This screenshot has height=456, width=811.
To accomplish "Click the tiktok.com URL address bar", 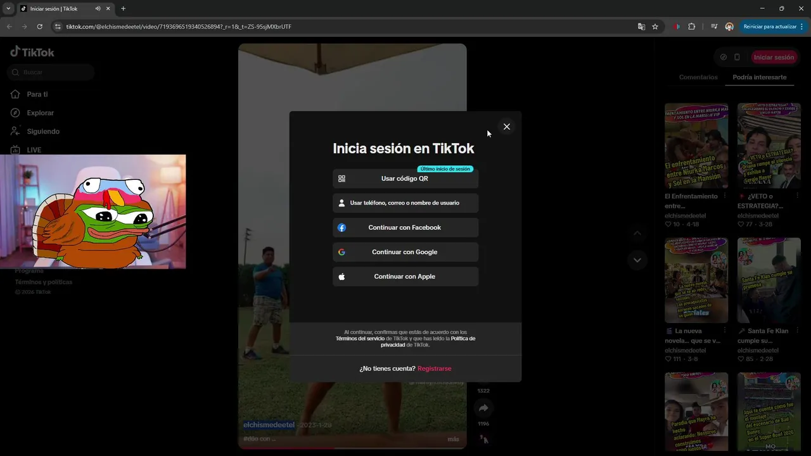I will (178, 27).
